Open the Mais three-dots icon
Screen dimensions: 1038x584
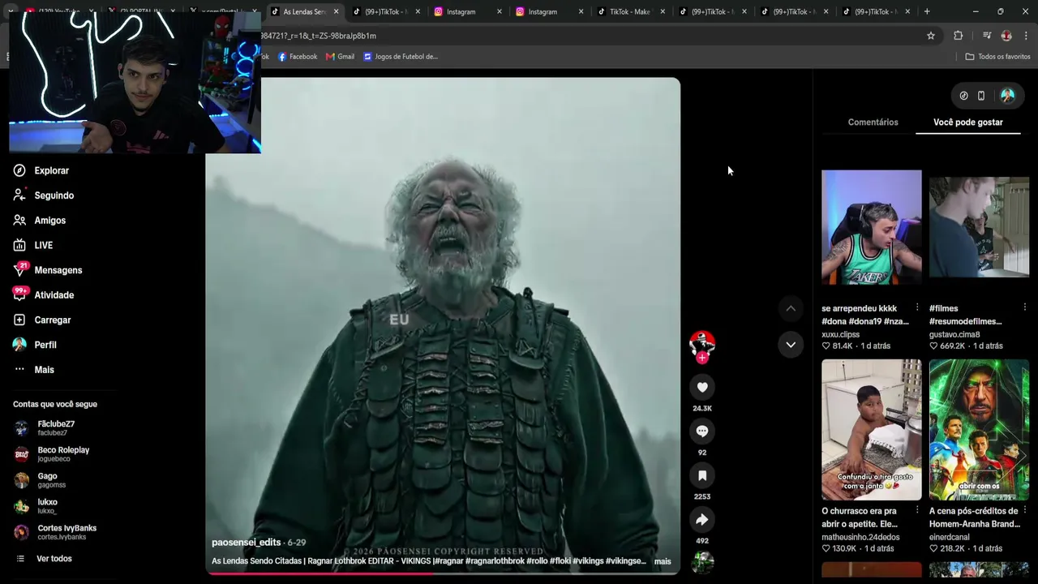(x=19, y=370)
